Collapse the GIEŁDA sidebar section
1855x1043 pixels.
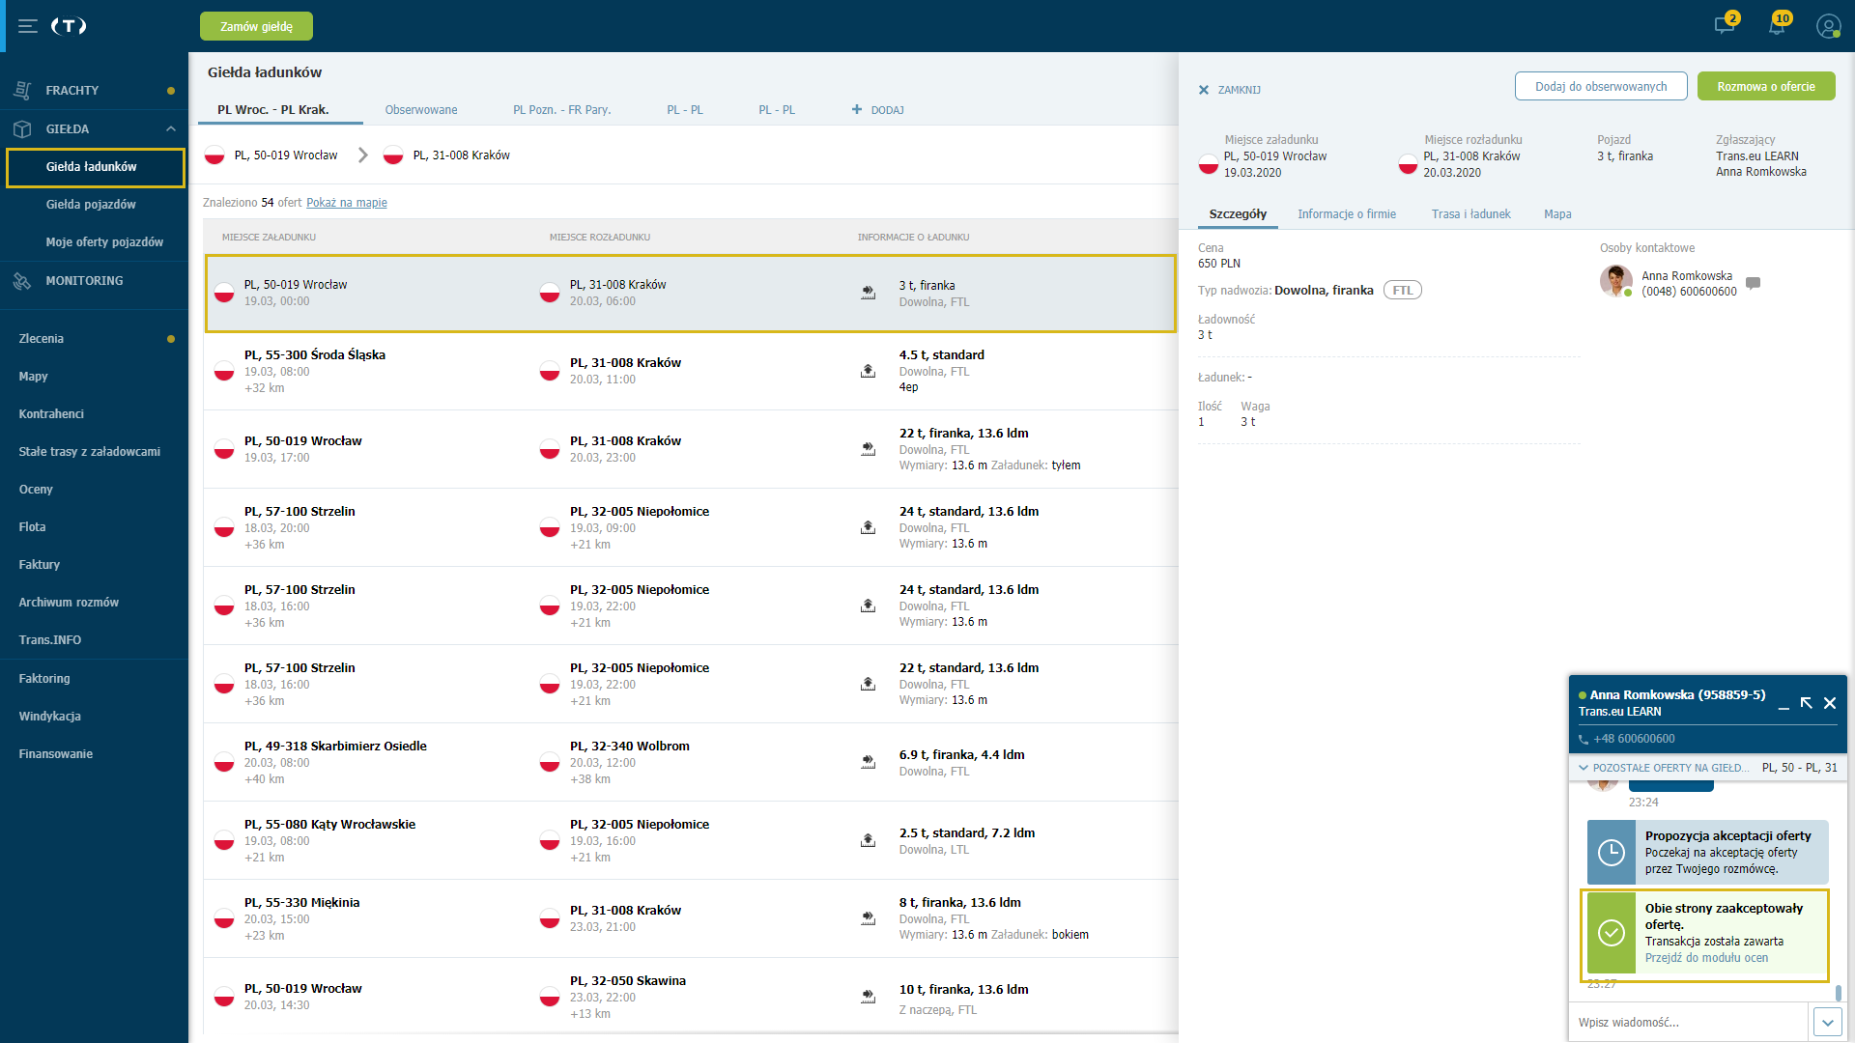click(171, 128)
